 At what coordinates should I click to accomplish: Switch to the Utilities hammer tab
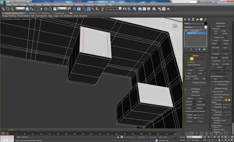pos(205,19)
